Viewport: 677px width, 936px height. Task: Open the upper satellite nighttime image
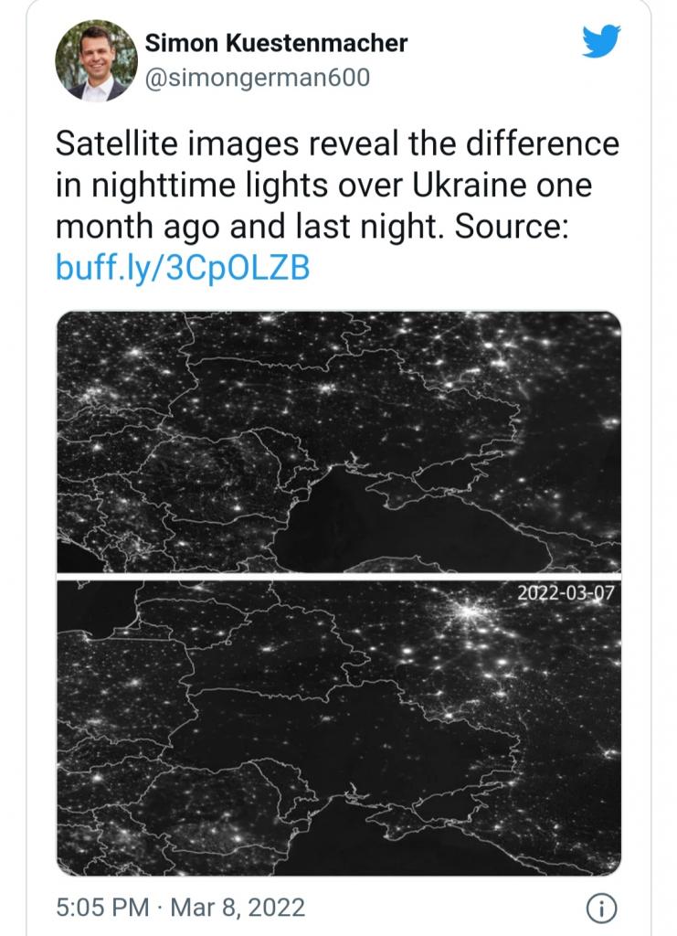(339, 441)
